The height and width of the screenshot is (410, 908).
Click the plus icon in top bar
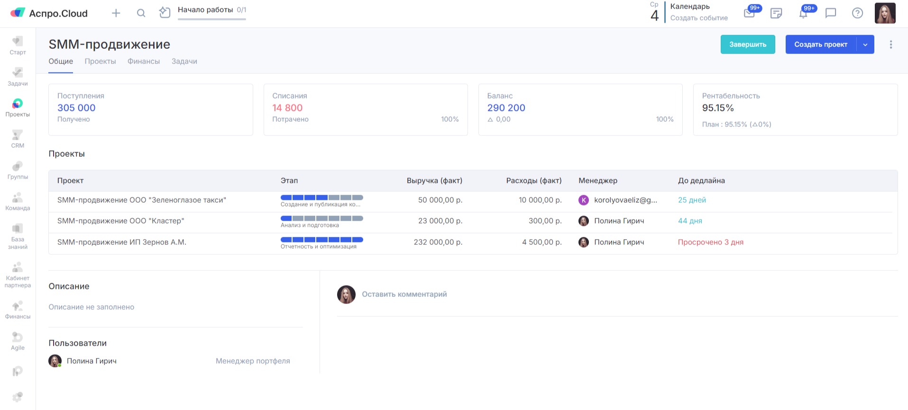click(x=116, y=13)
